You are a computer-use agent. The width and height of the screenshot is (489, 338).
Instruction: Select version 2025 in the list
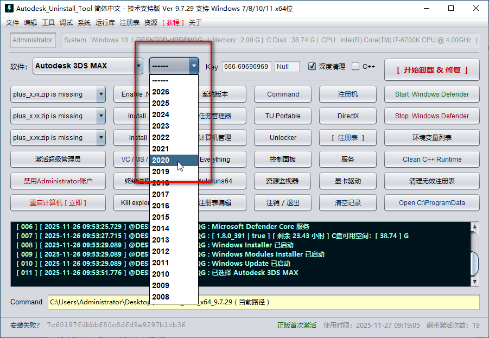(174, 103)
